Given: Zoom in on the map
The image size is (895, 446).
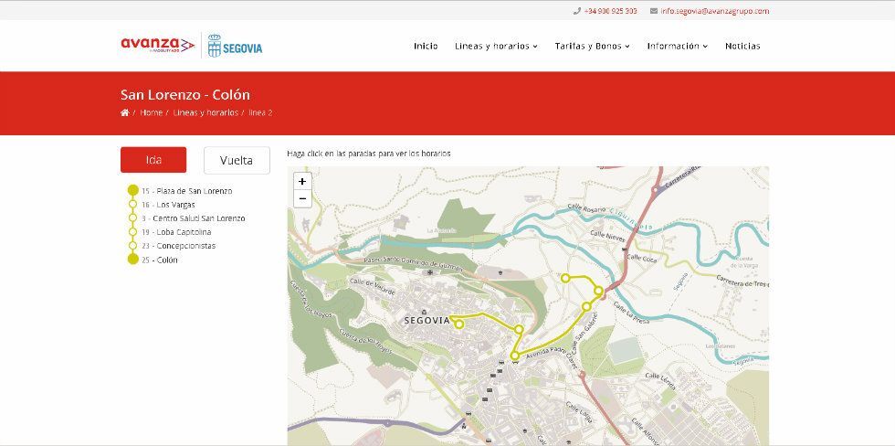Looking at the screenshot, I should (x=302, y=182).
